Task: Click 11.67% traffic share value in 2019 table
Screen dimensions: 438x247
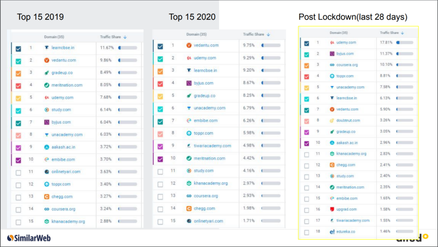Action: click(107, 48)
